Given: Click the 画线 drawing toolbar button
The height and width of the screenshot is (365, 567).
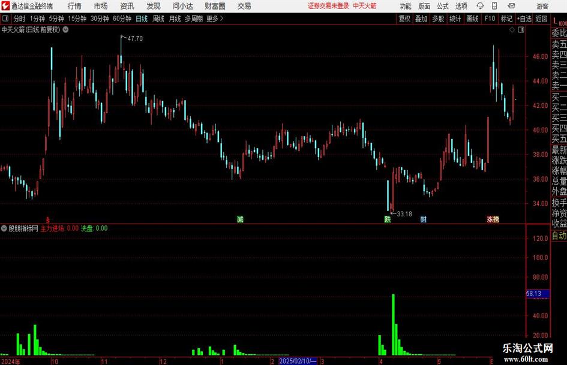Looking at the screenshot, I should click(472, 19).
